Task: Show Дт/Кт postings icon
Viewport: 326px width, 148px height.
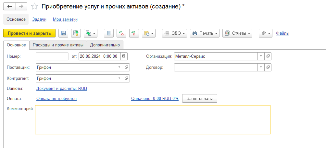Action: tap(134, 33)
